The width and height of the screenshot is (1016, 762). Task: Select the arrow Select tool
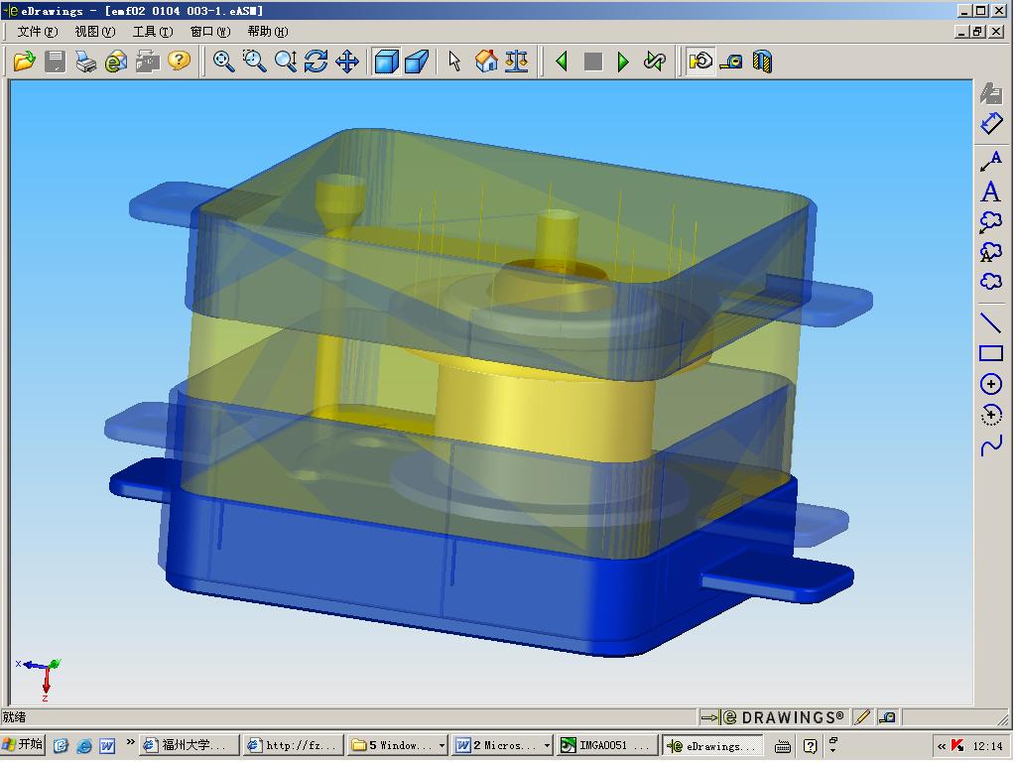[454, 62]
